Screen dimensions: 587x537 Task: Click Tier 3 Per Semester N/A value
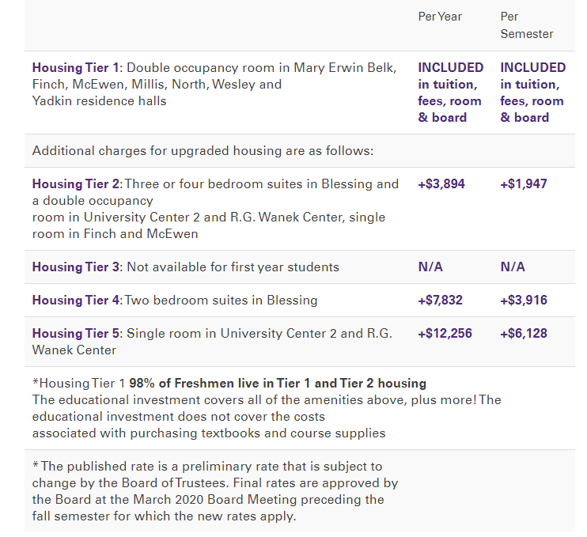(513, 267)
